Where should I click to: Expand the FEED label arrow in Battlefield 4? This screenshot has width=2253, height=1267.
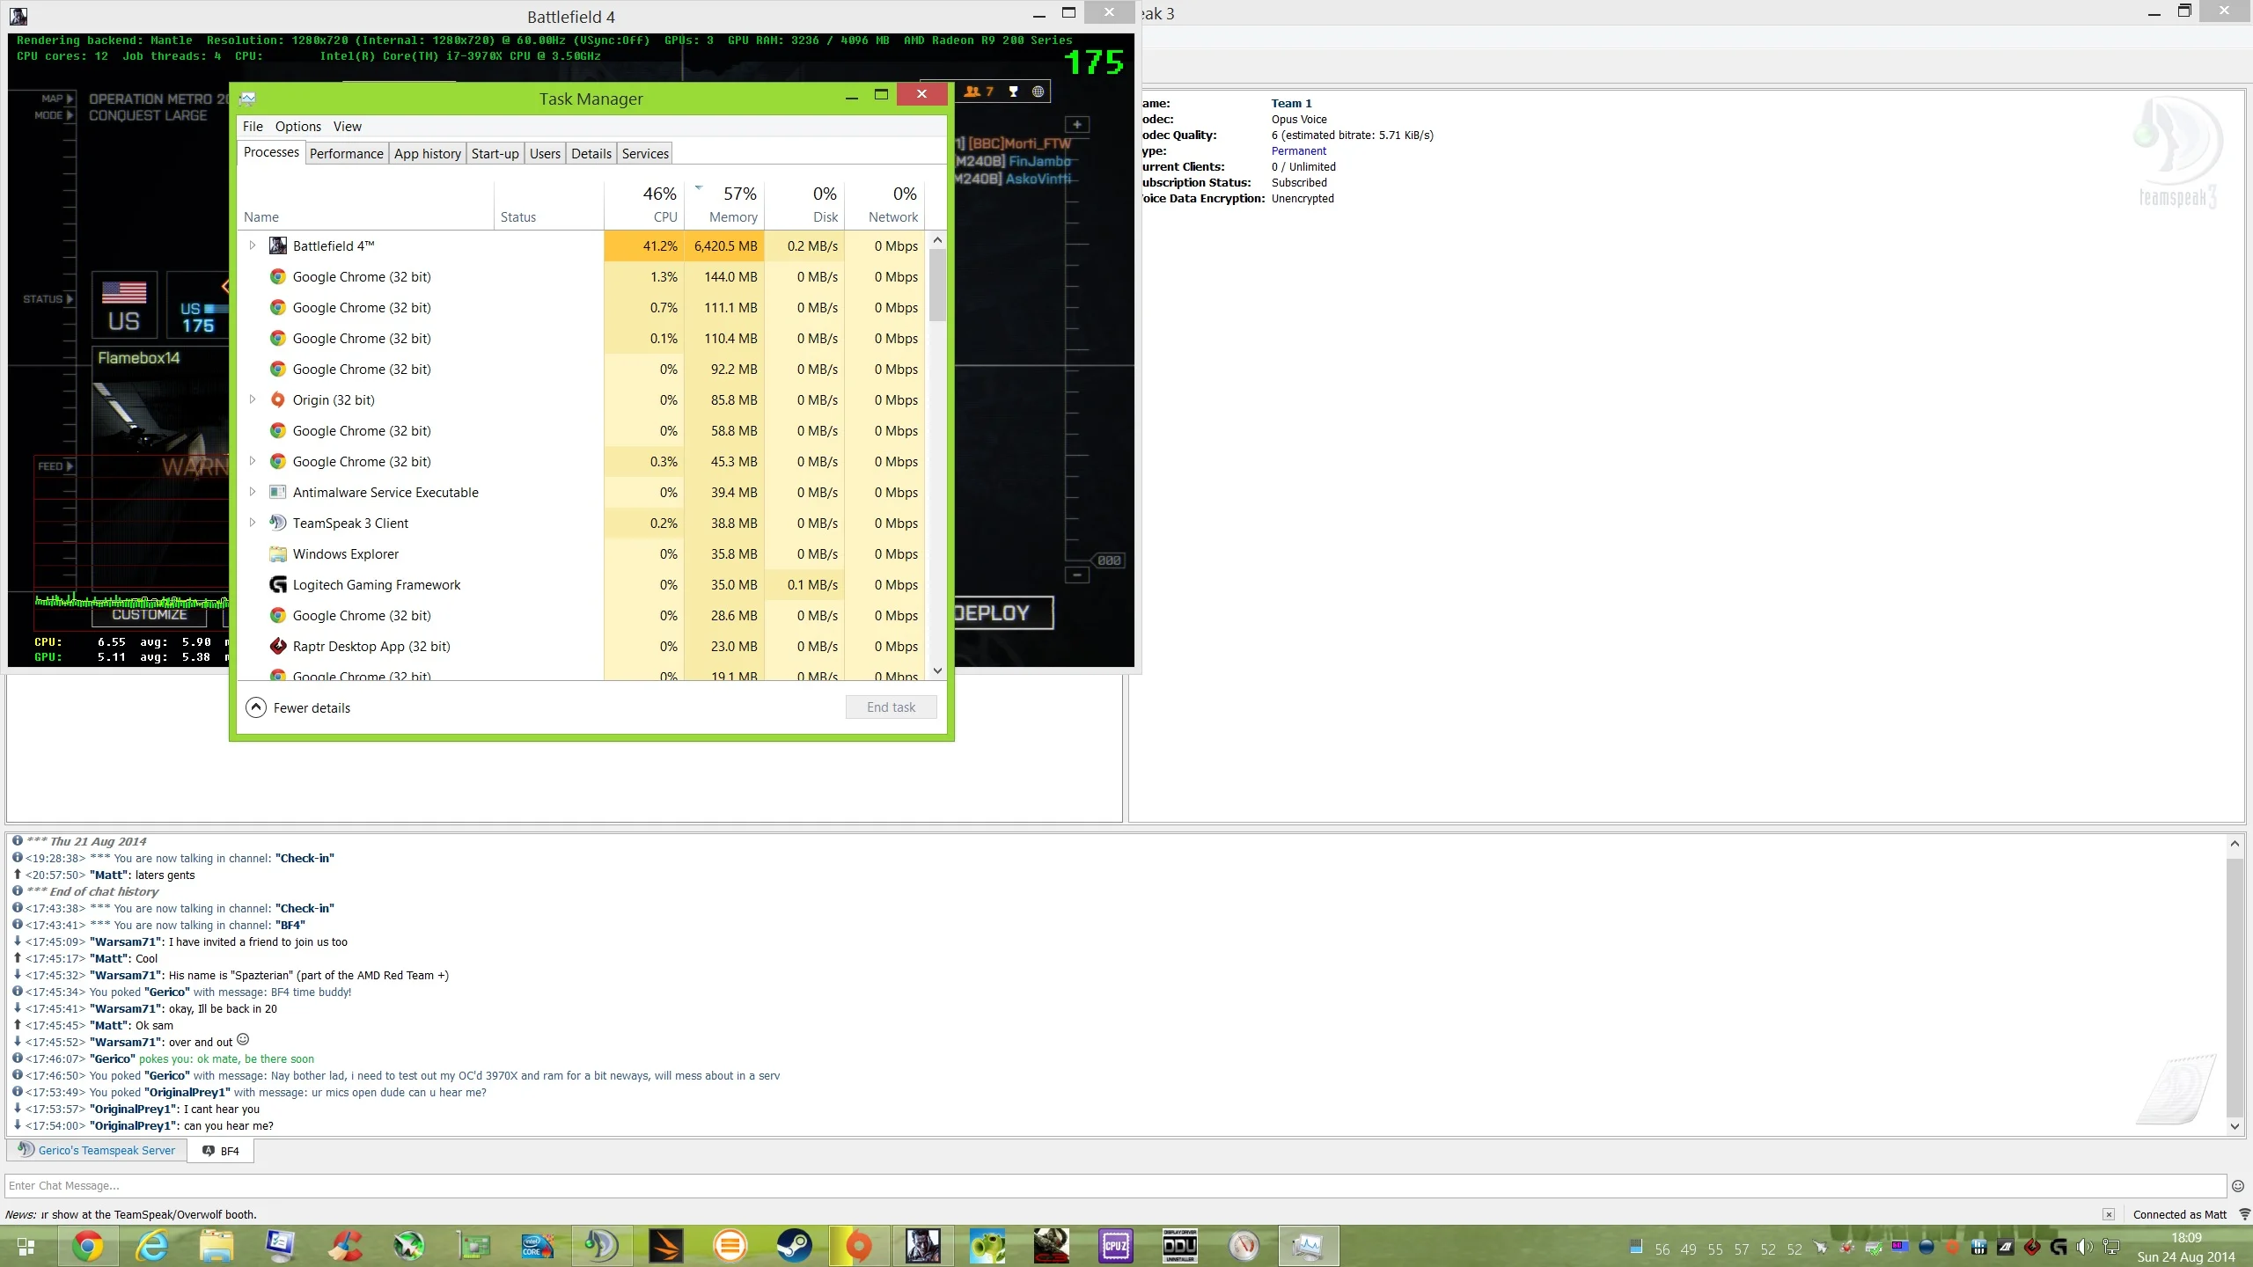[70, 466]
